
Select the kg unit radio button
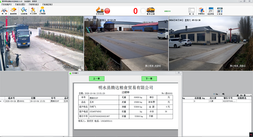coord(214,94)
